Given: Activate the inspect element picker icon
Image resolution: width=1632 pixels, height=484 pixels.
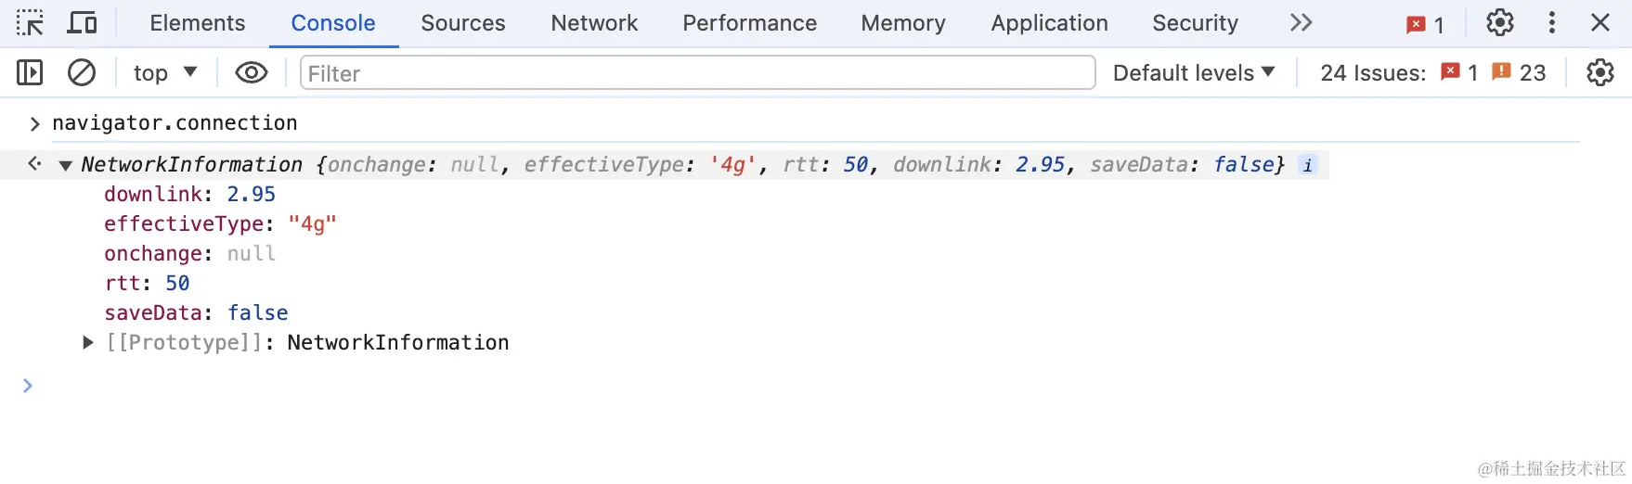Looking at the screenshot, I should click(x=30, y=23).
